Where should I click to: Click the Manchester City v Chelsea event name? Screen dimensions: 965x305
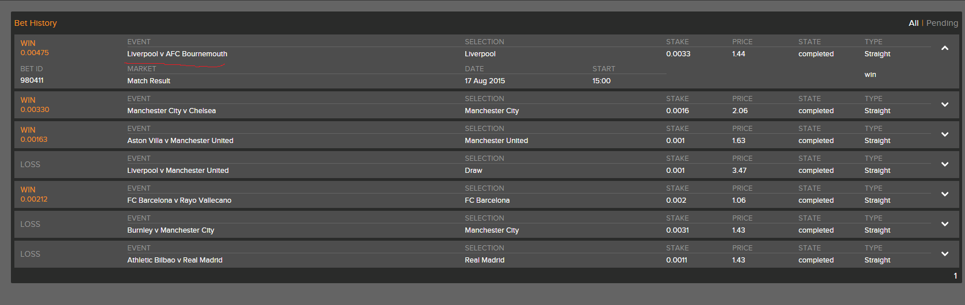coord(171,111)
